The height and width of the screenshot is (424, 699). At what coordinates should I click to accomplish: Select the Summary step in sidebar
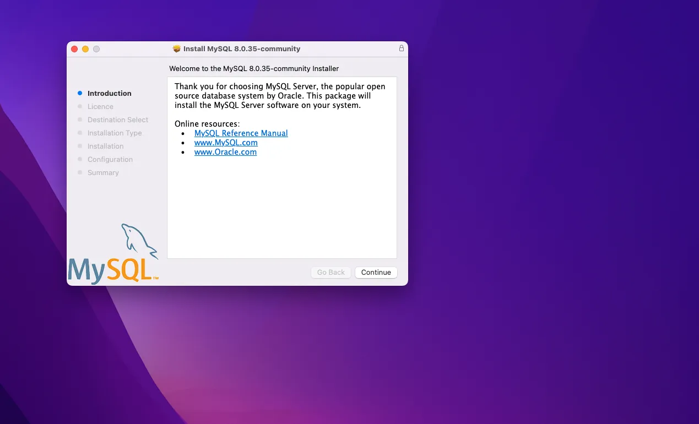tap(103, 173)
